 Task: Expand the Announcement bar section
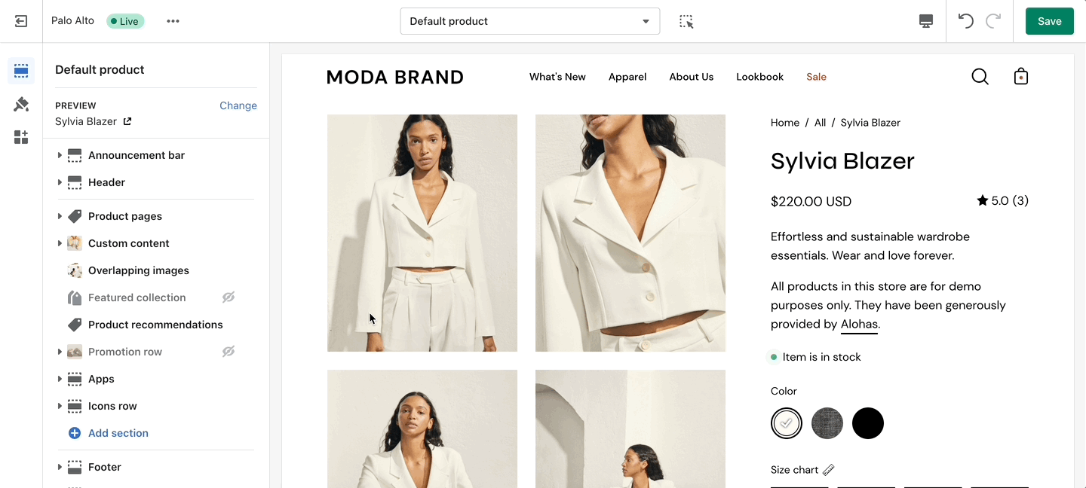60,155
